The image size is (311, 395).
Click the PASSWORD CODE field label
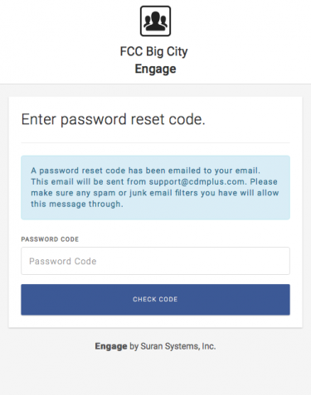tap(50, 239)
